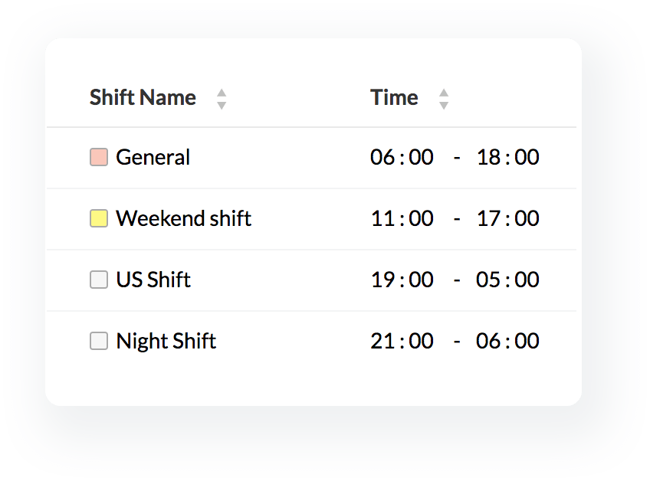
Task: Toggle the US Shift checkbox
Action: click(x=99, y=280)
